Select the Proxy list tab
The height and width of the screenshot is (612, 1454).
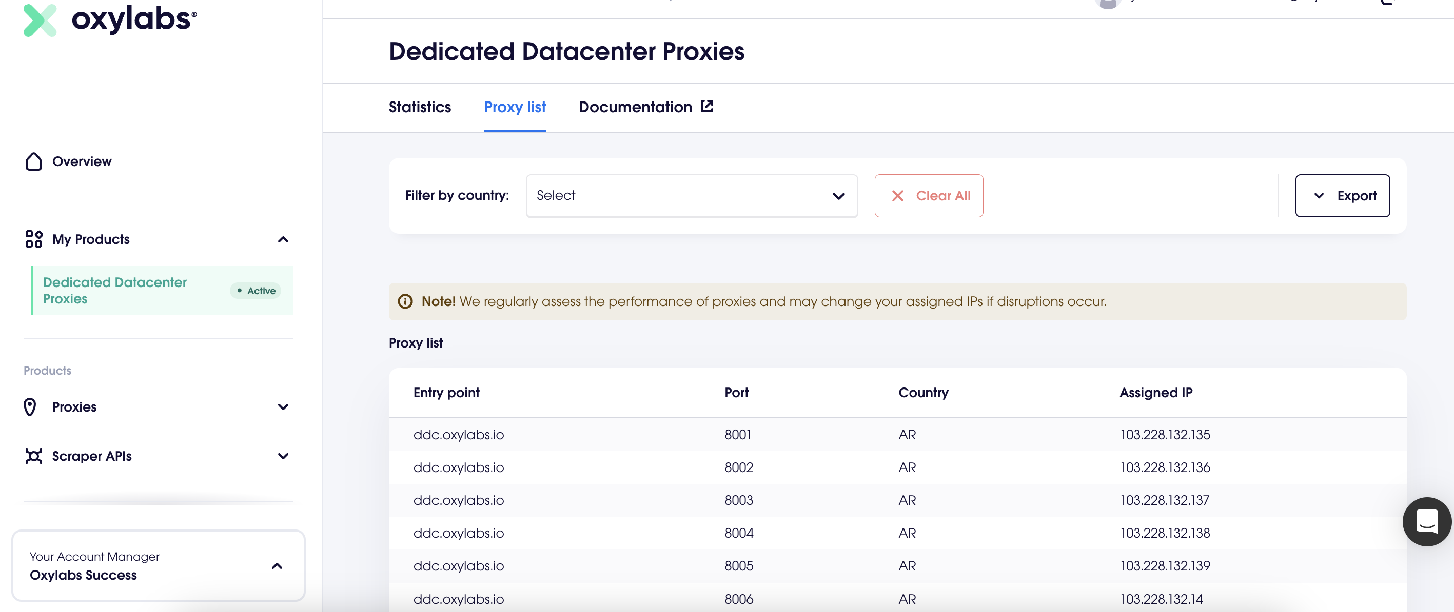click(x=514, y=107)
